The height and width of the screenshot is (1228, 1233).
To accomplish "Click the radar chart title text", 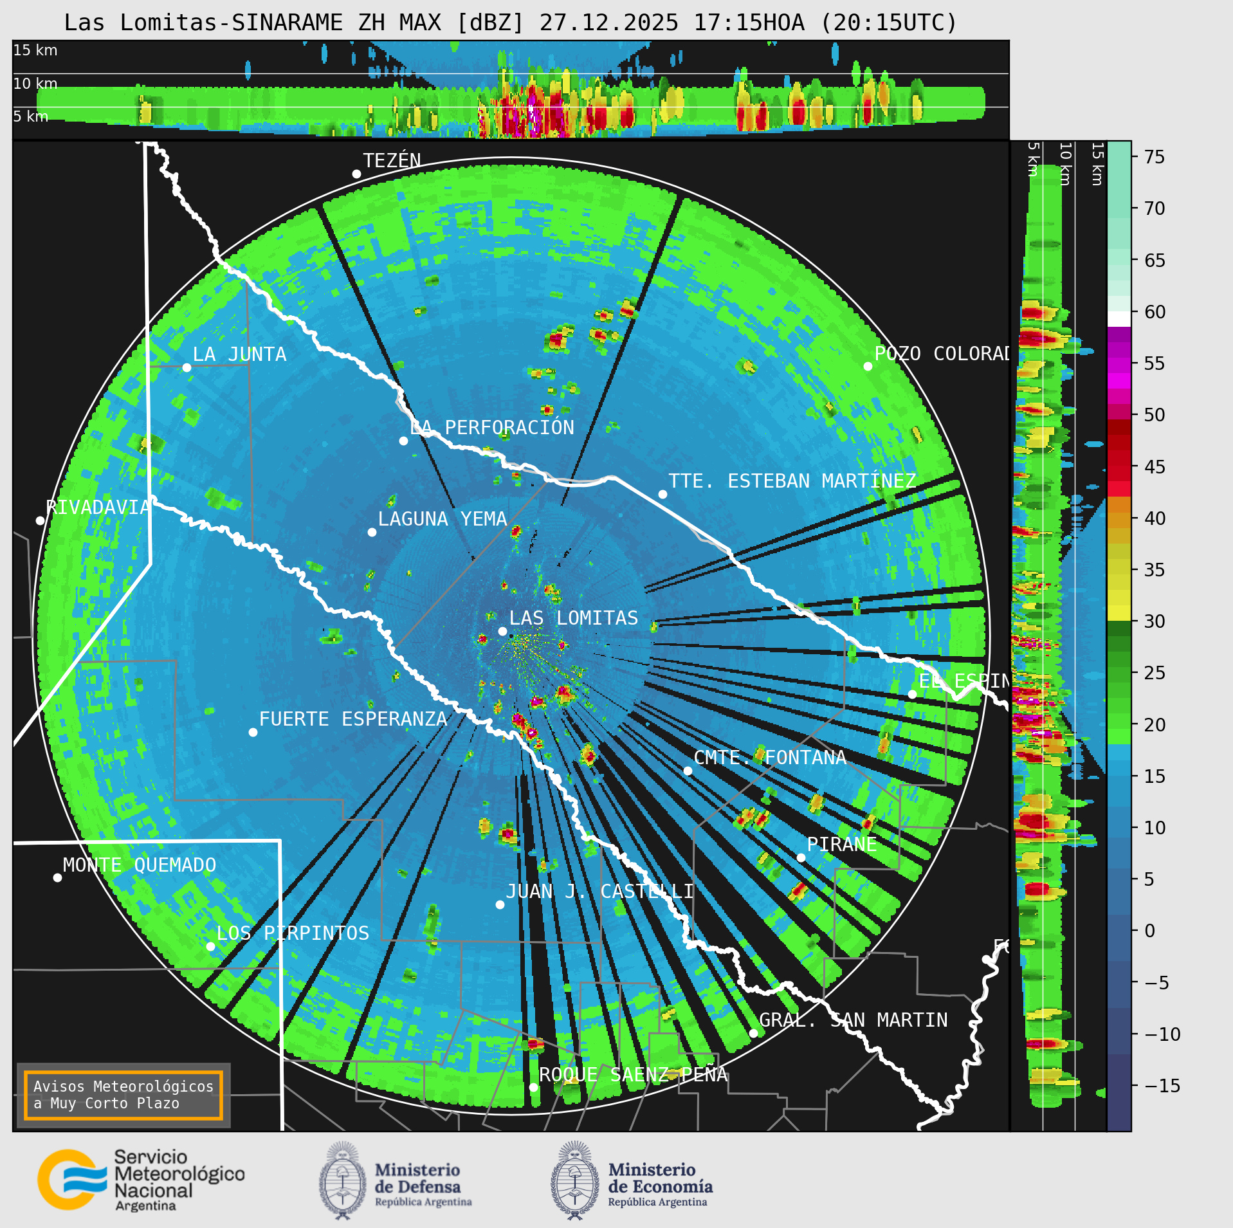I will (x=510, y=23).
